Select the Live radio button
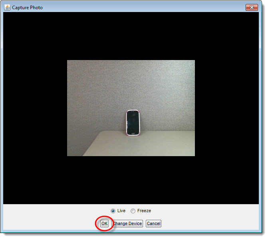The image size is (268, 239). [113, 211]
